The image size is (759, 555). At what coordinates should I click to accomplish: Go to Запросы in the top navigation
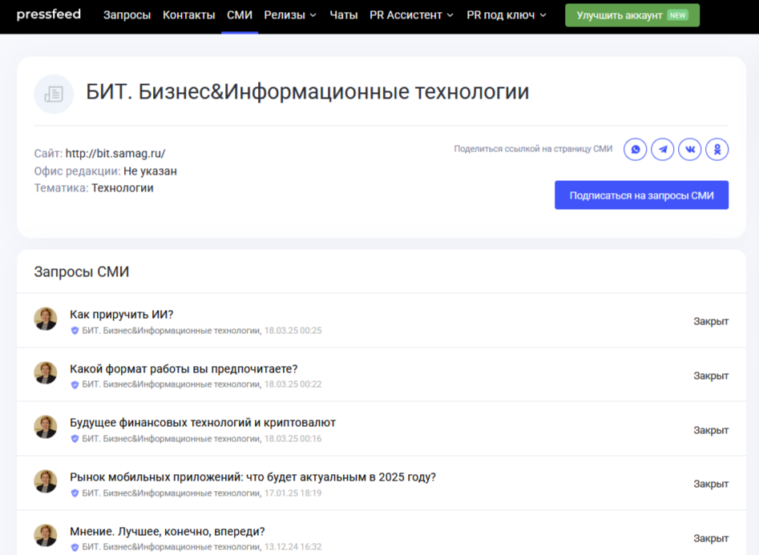127,15
